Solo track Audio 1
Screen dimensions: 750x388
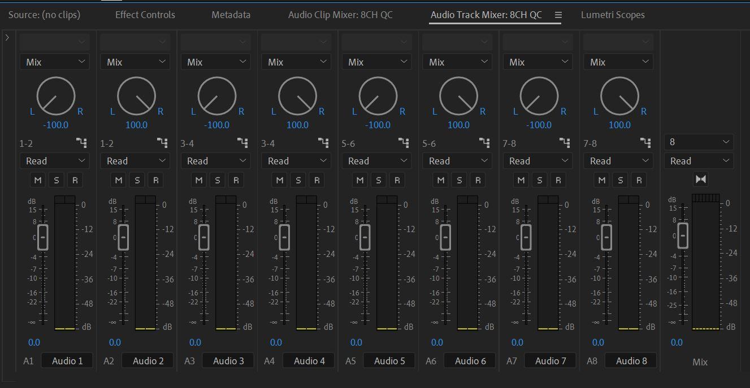pos(57,180)
